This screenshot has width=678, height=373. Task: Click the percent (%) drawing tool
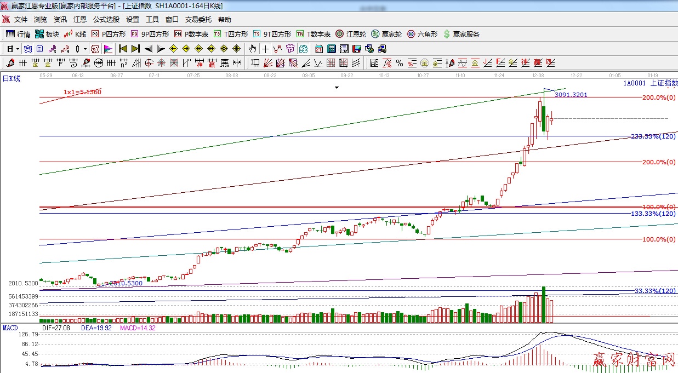(x=400, y=63)
